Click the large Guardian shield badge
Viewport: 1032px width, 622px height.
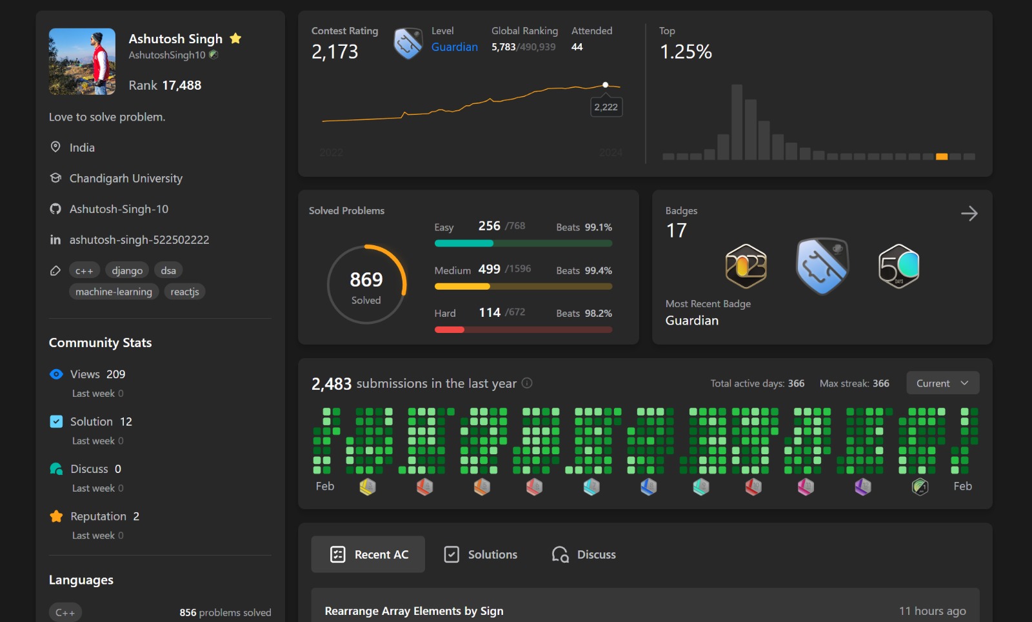tap(822, 266)
